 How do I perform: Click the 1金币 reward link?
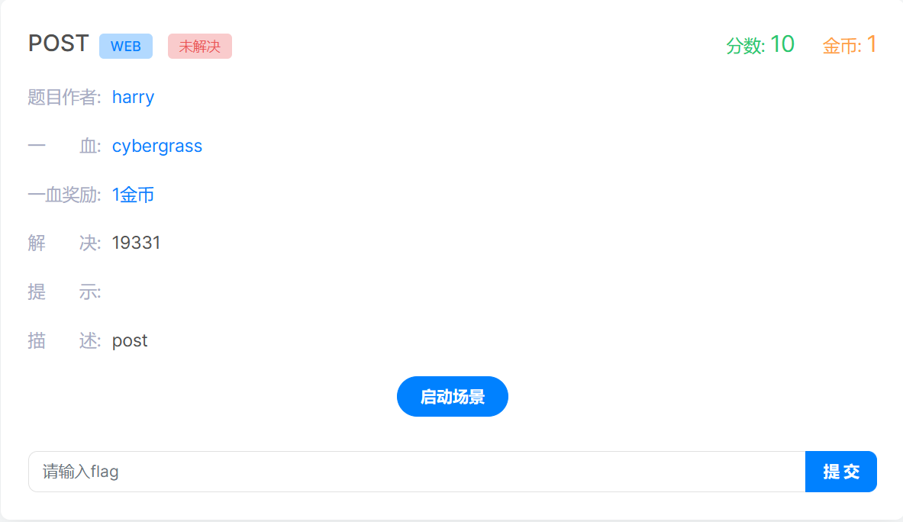click(133, 195)
